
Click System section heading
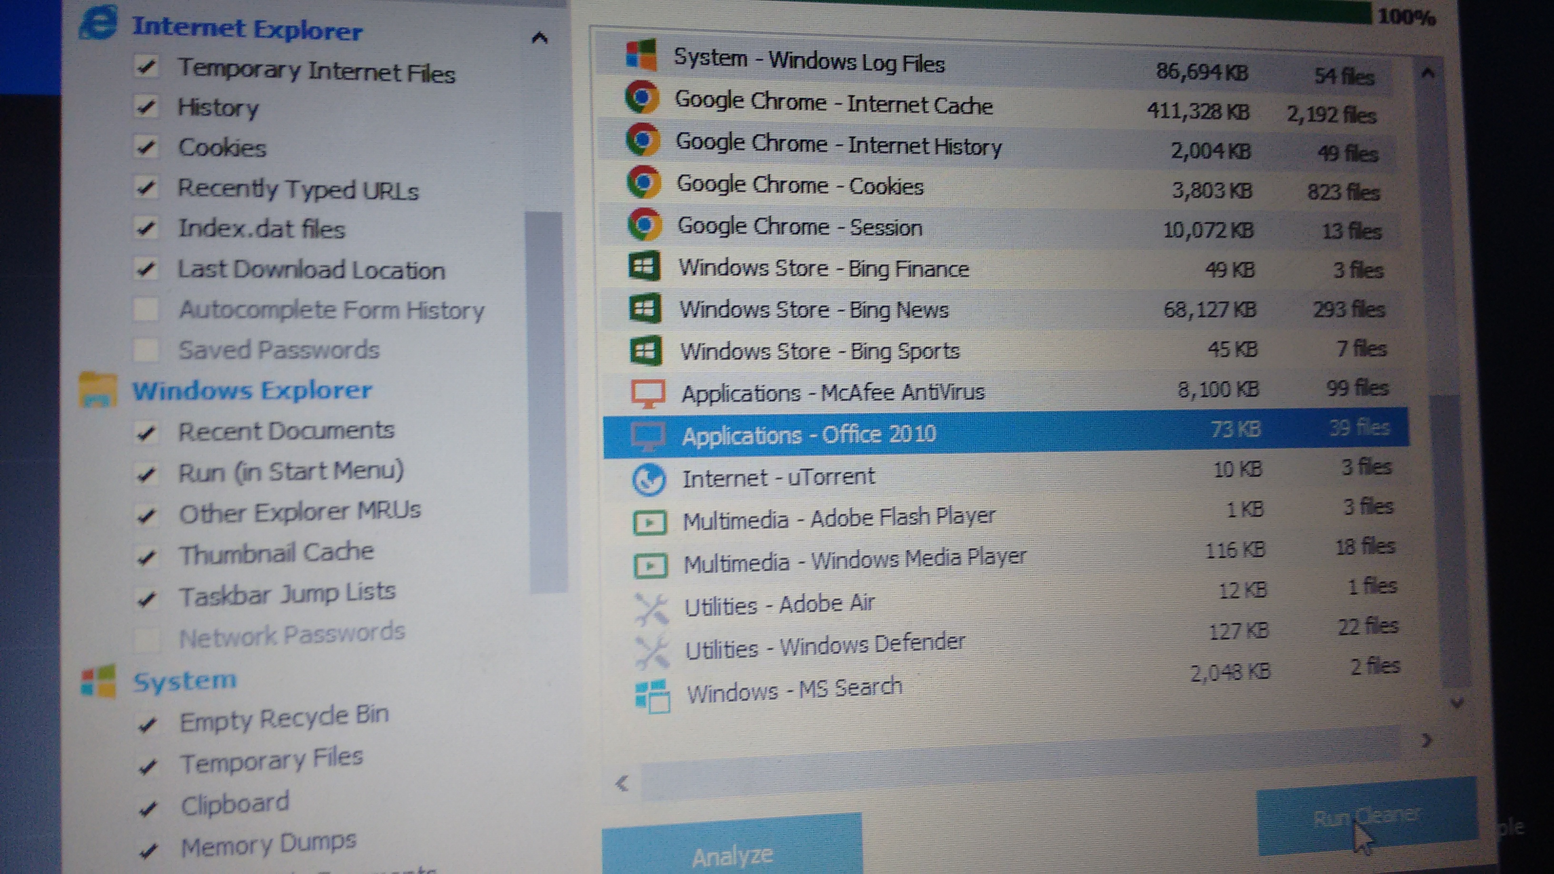[x=185, y=681]
